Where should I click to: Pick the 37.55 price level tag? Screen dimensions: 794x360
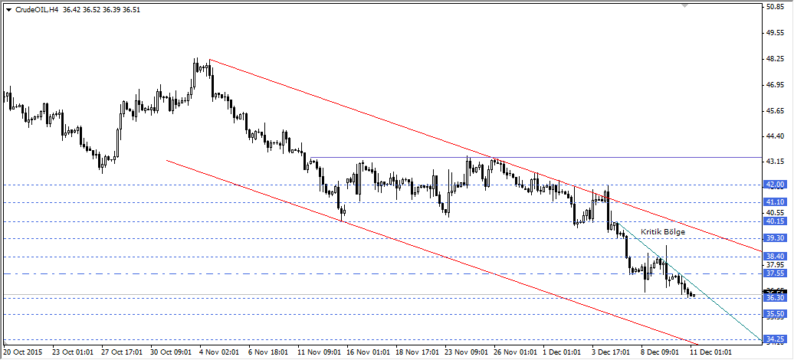(x=775, y=273)
